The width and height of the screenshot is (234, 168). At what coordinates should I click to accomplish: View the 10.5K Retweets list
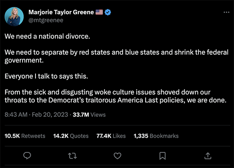point(25,136)
